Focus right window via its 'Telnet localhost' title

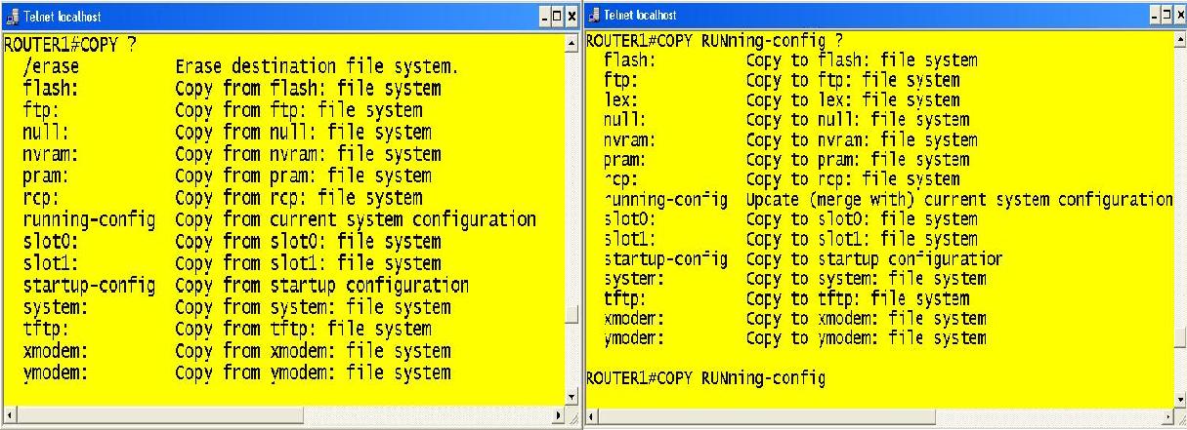(640, 15)
